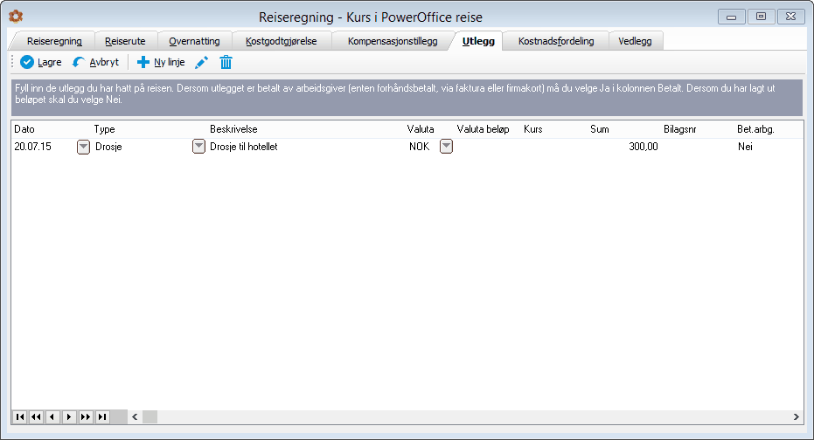This screenshot has height=440, width=814.
Task: Click the PowerOffice gear icon in title bar
Action: [16, 17]
